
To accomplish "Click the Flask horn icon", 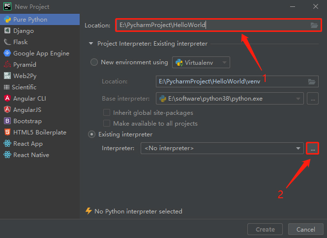I will (7, 42).
